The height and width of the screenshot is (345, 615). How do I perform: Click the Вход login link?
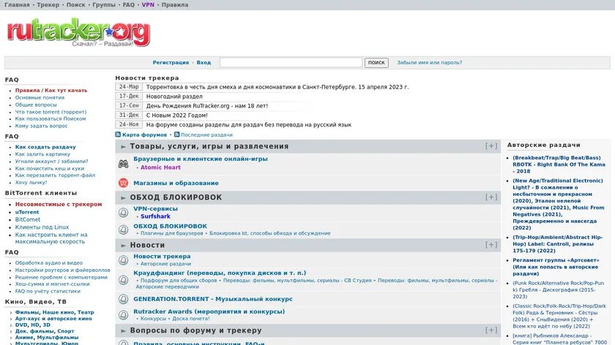tap(204, 62)
